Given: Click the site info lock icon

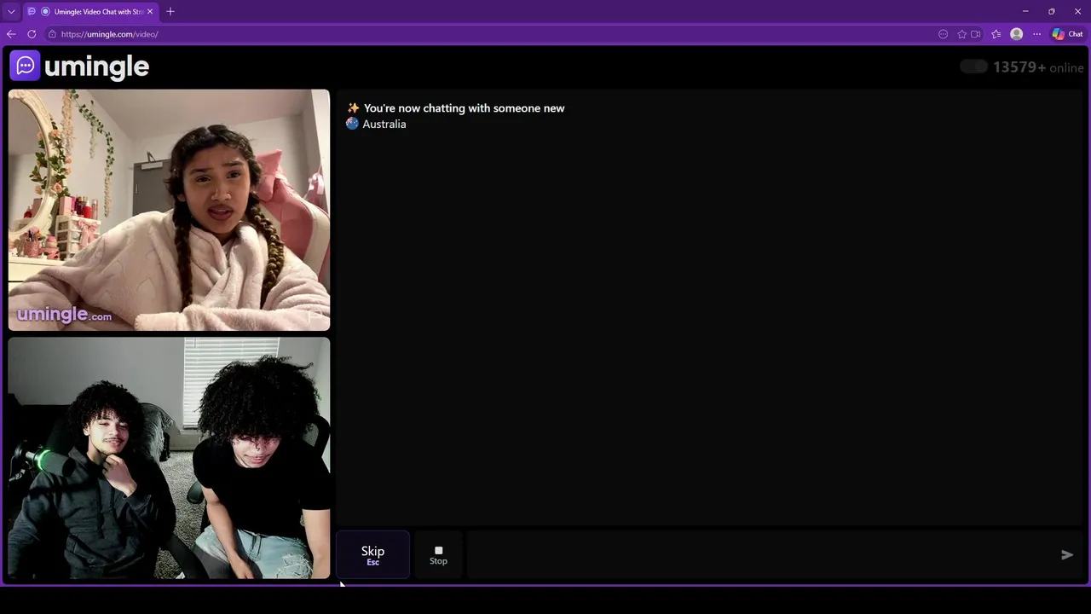Looking at the screenshot, I should 52,34.
